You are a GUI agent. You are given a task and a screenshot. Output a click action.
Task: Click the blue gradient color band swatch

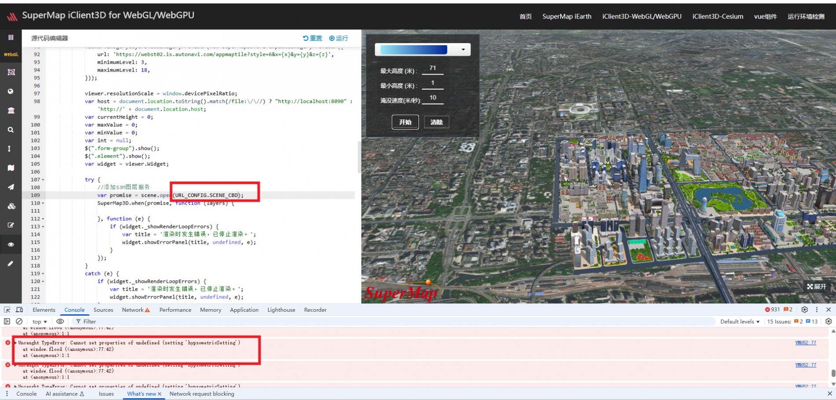coord(414,50)
